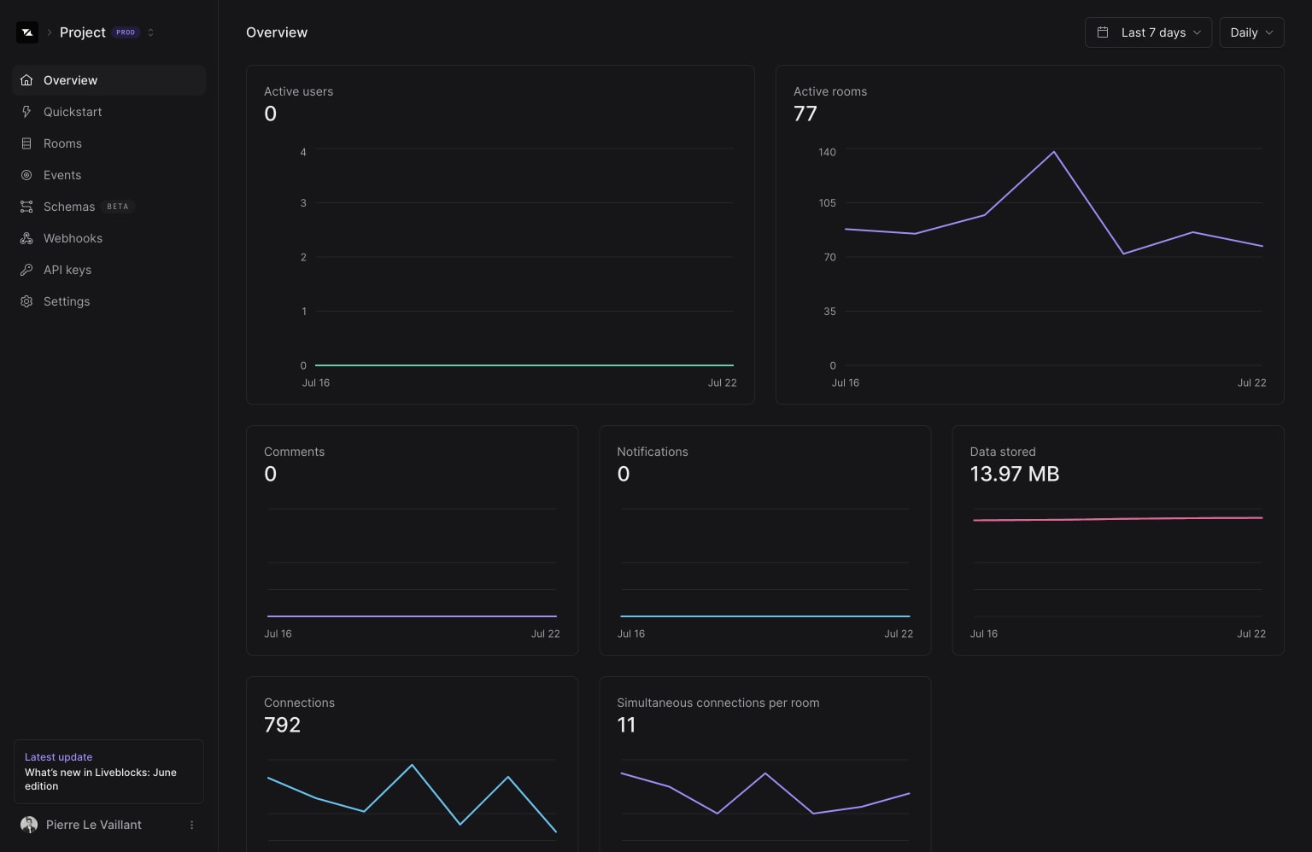Click the Connections chart

(412, 798)
